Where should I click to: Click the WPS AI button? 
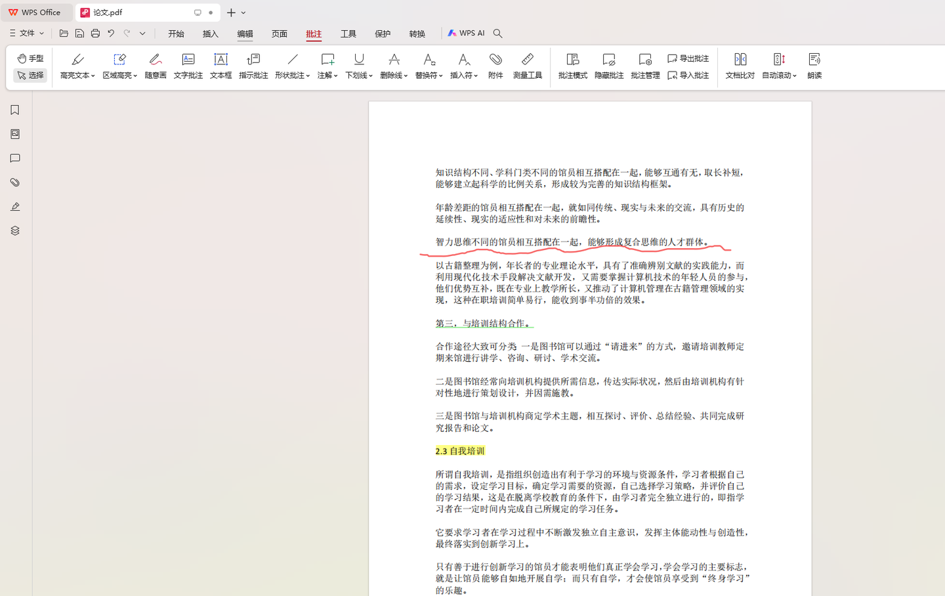tap(466, 33)
